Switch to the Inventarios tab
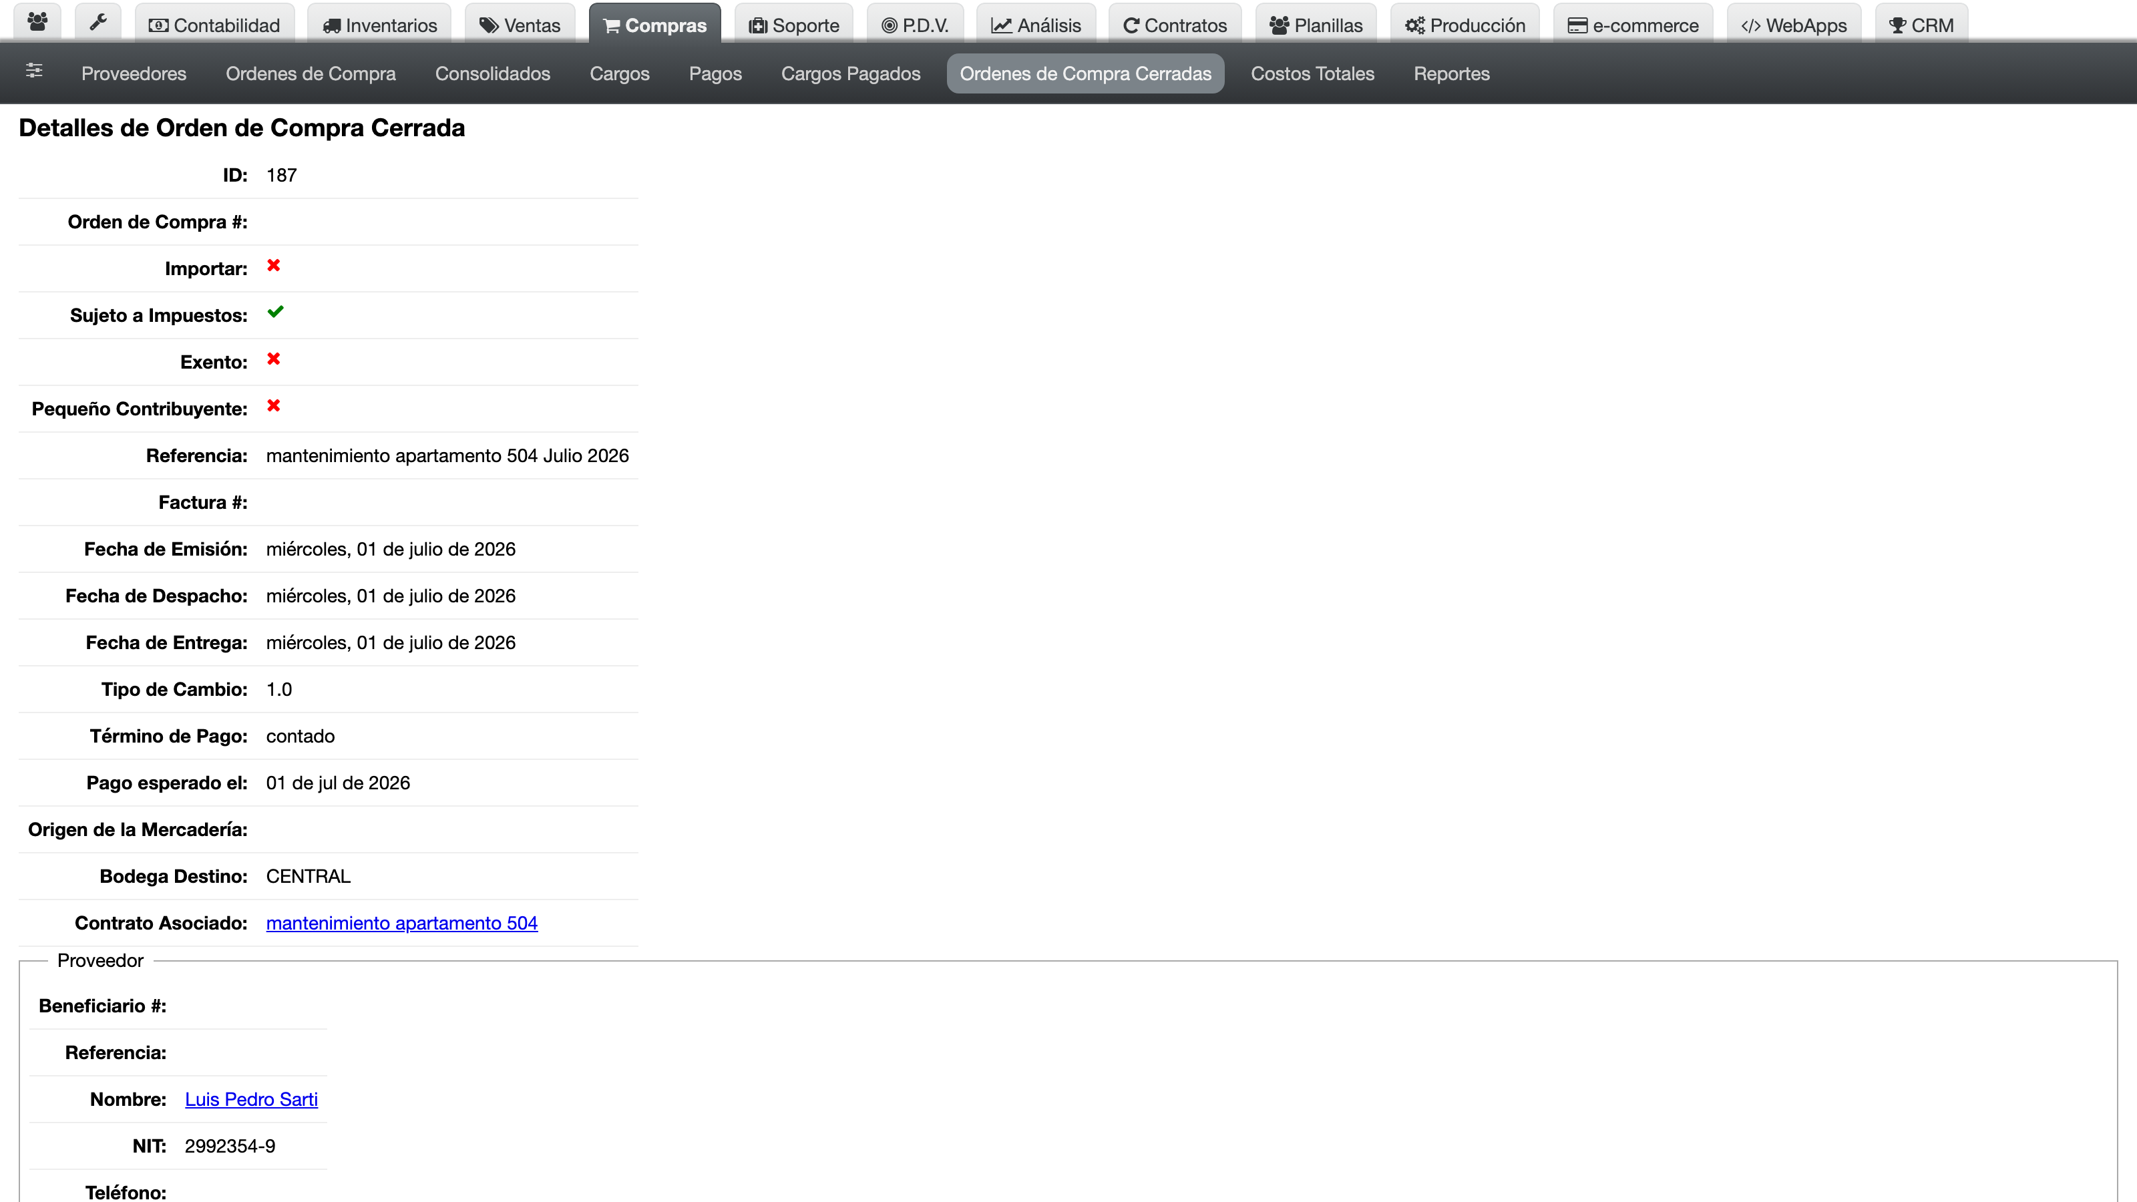 (379, 23)
